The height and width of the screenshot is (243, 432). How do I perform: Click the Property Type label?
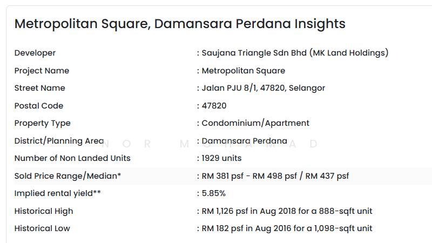42,123
